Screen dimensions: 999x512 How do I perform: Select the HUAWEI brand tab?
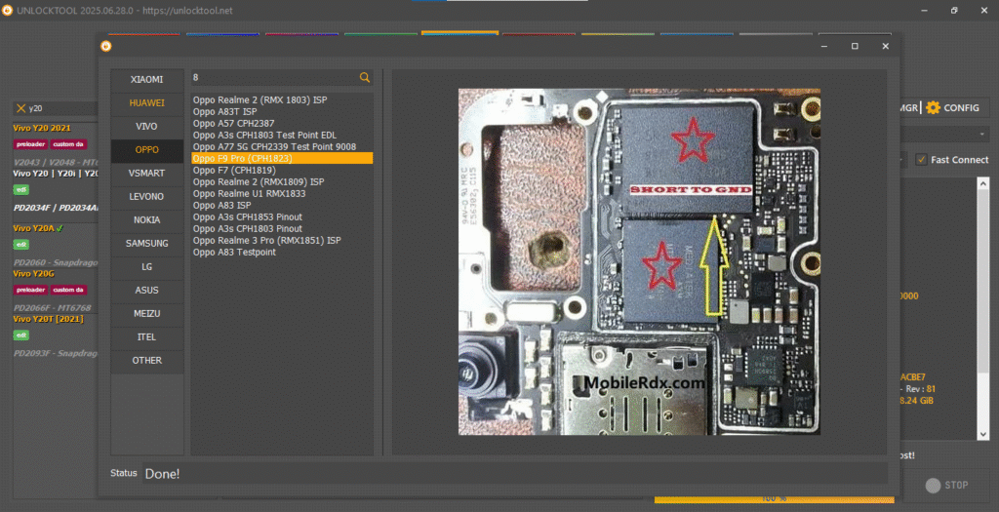click(x=147, y=103)
